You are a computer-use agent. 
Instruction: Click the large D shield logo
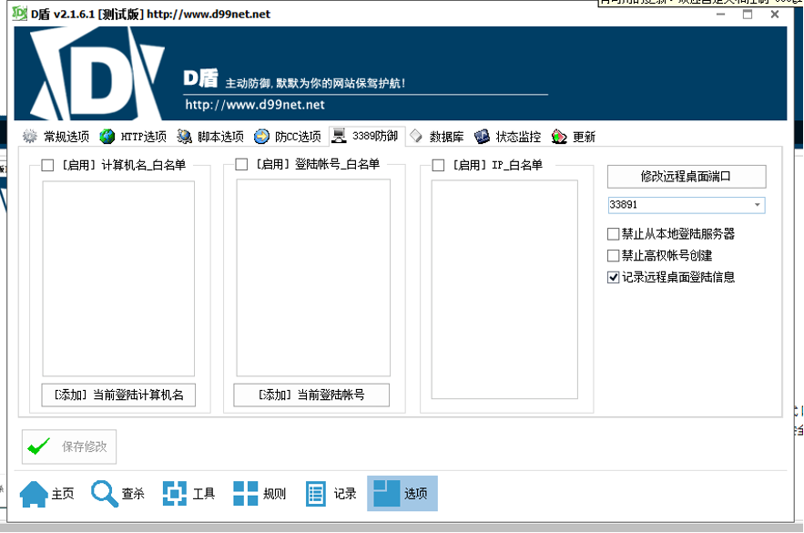click(x=97, y=74)
